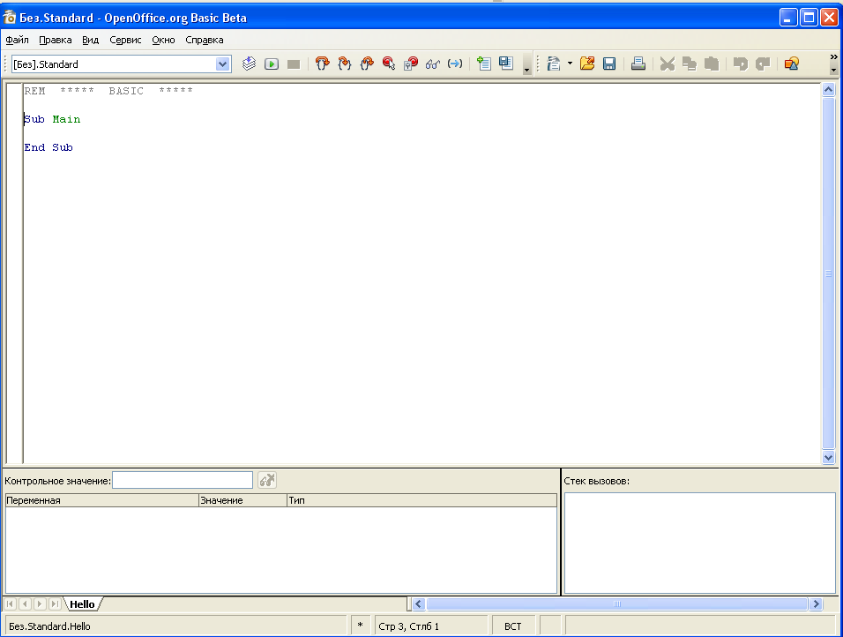Open the dropdown arrow next to New document
The width and height of the screenshot is (843, 637).
click(x=570, y=64)
